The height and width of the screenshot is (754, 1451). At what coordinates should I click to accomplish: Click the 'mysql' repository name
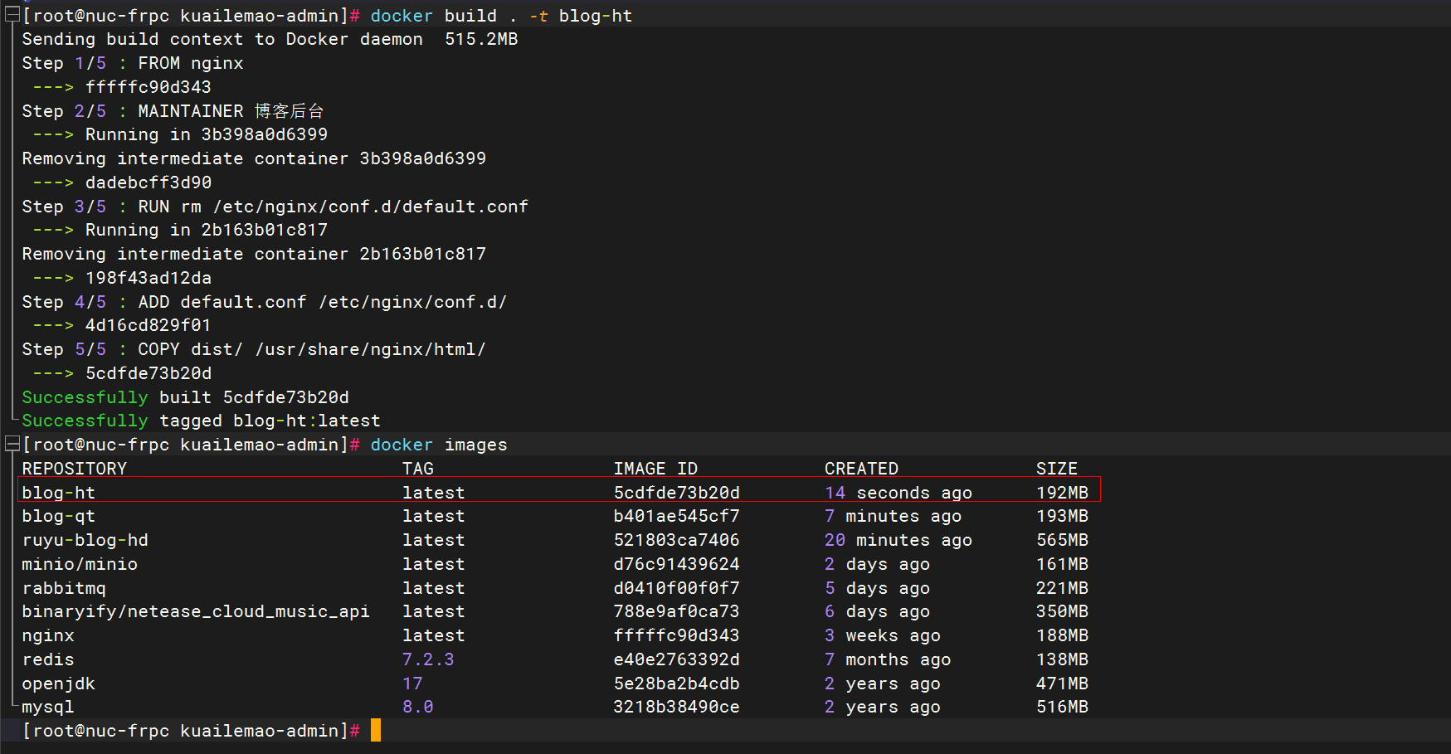[x=48, y=707]
